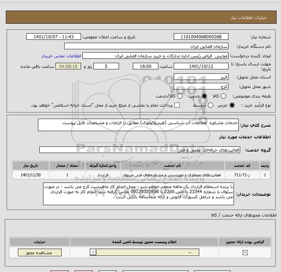Click the need date cell 1401/11/30
This screenshot has width=281, height=272.
[x=31, y=175]
